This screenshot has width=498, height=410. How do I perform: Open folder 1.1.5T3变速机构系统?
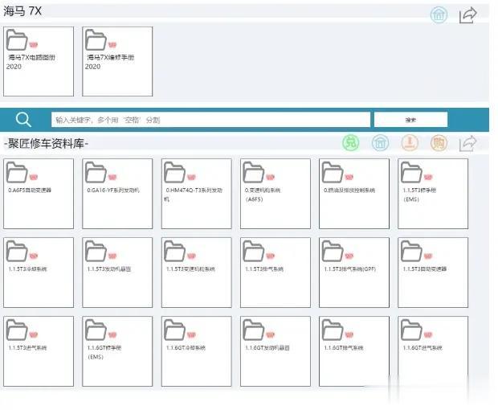196,273
